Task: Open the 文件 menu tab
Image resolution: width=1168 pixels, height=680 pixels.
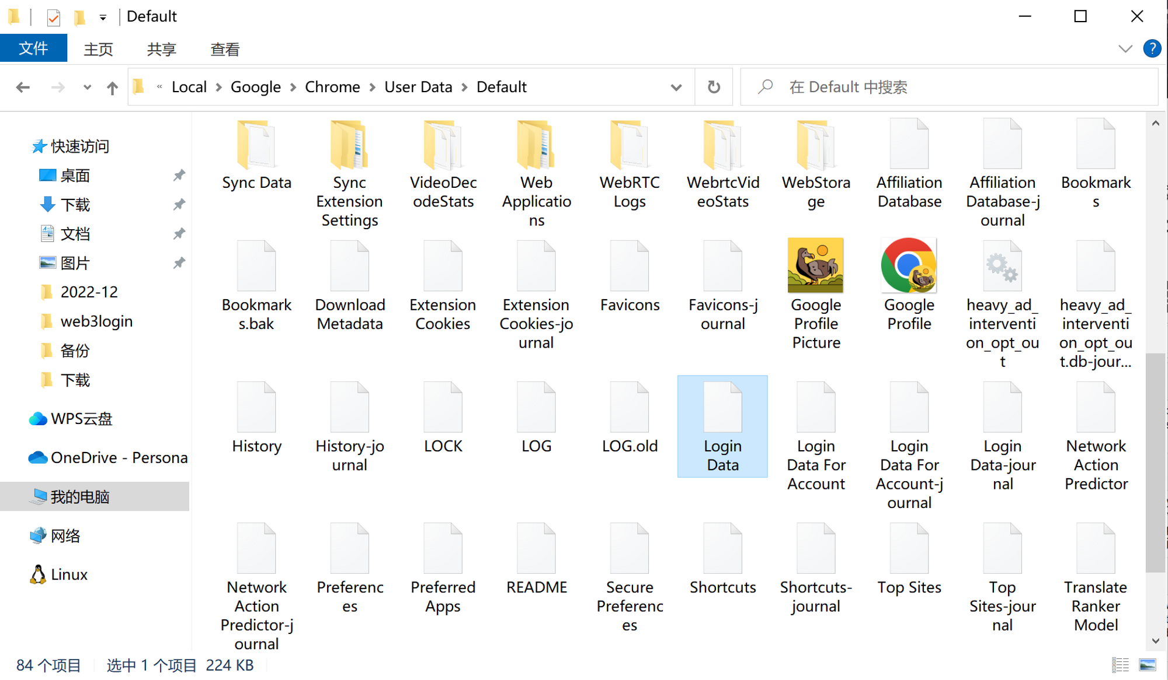Action: [33, 48]
